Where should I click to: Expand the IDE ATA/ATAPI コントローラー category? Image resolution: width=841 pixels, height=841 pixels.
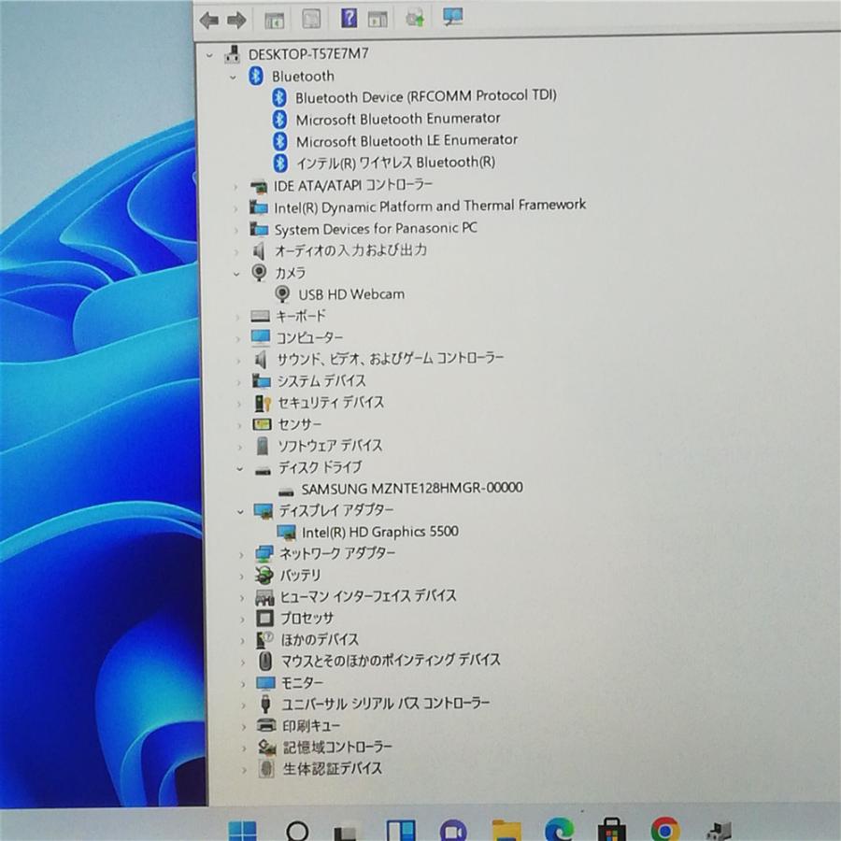coord(235,187)
